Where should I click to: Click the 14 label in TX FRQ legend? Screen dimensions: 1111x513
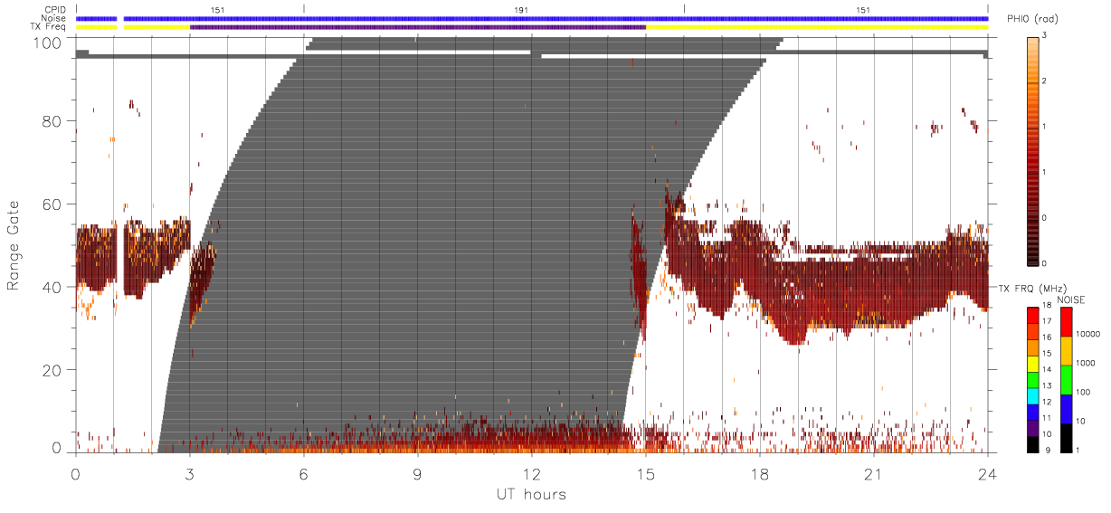(x=1047, y=369)
